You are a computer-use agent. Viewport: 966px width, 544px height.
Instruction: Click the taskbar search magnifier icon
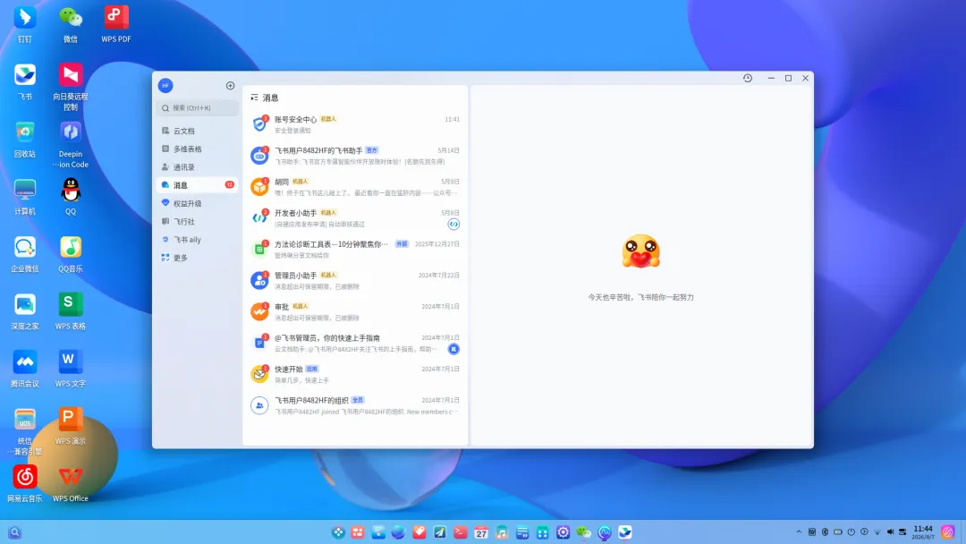(x=15, y=532)
